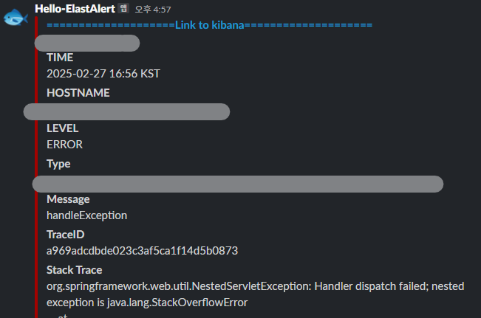Click the TraceID field label

(x=65, y=235)
